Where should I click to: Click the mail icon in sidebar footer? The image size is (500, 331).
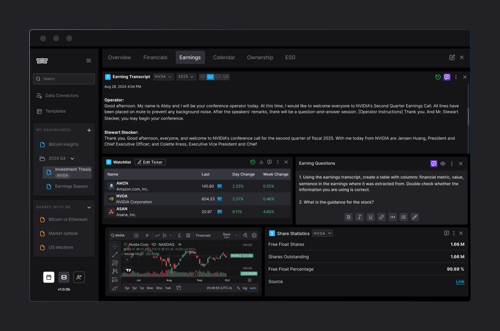coord(64,277)
